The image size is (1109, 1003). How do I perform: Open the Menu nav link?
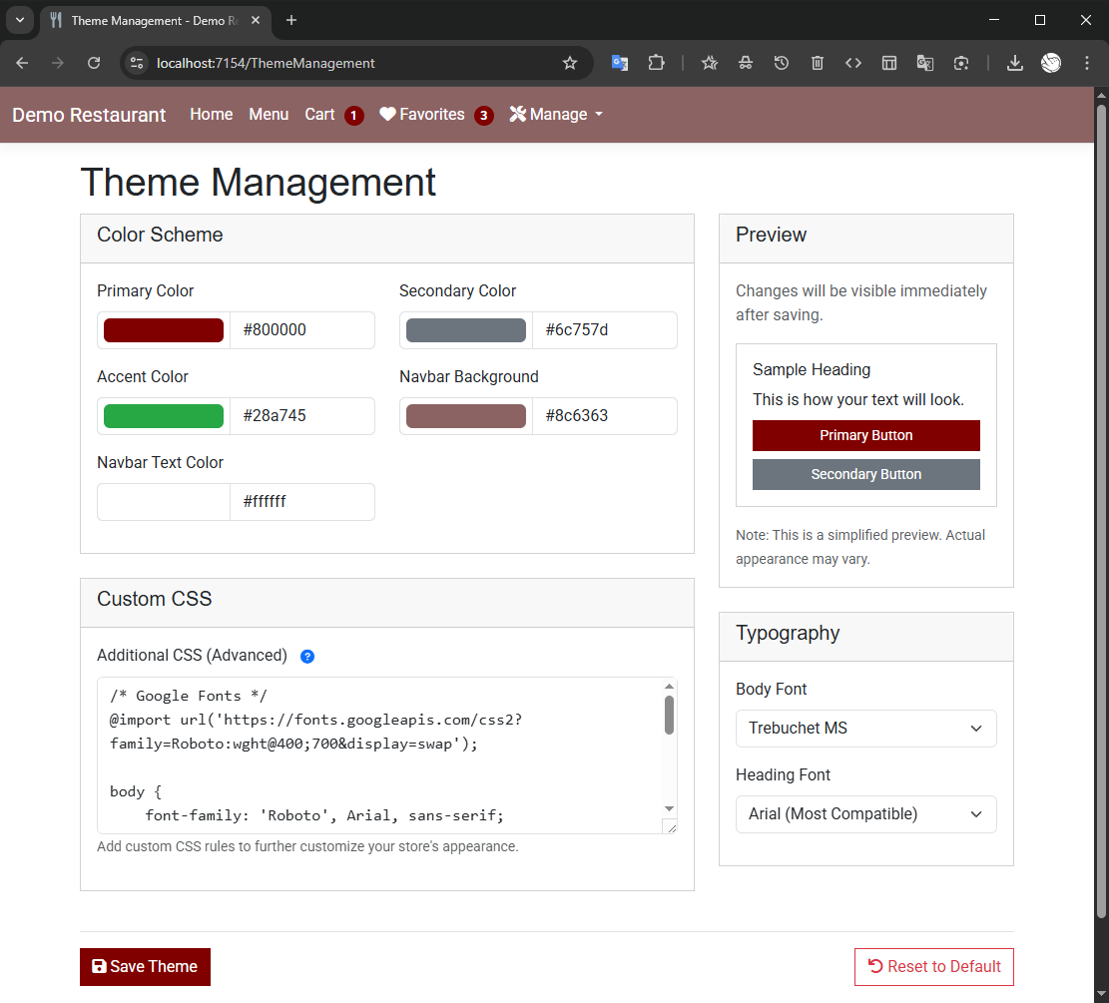(269, 115)
